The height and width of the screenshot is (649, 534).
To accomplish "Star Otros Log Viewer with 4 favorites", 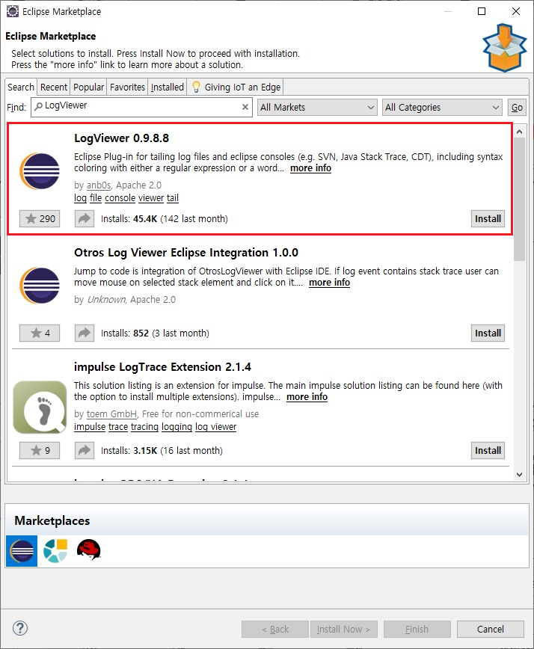I will [40, 333].
